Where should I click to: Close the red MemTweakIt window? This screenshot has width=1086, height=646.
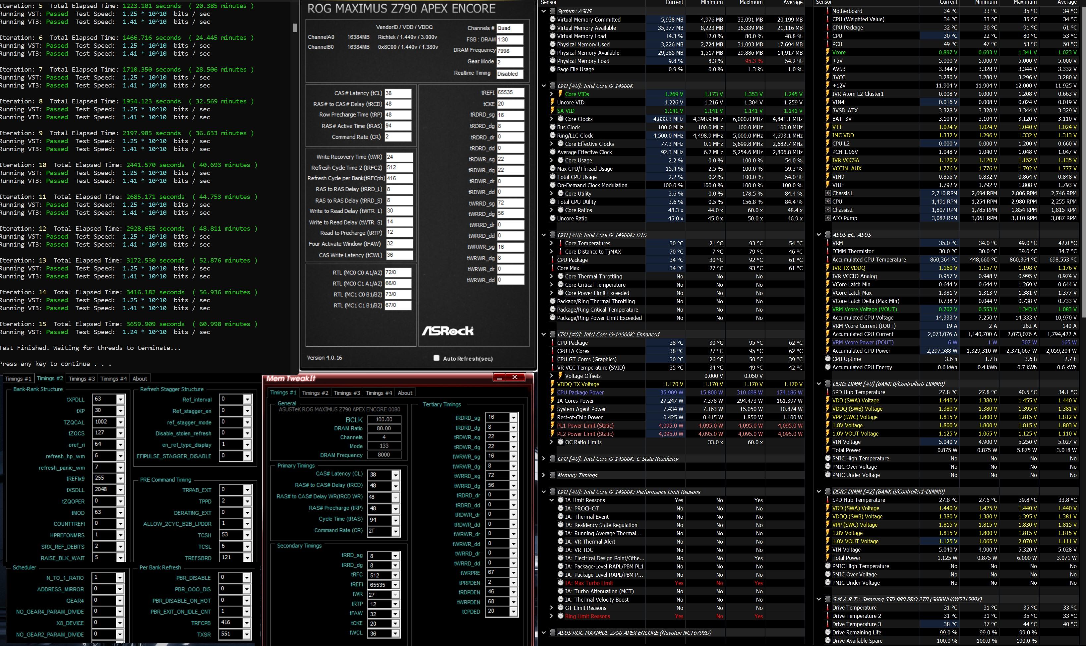(515, 378)
